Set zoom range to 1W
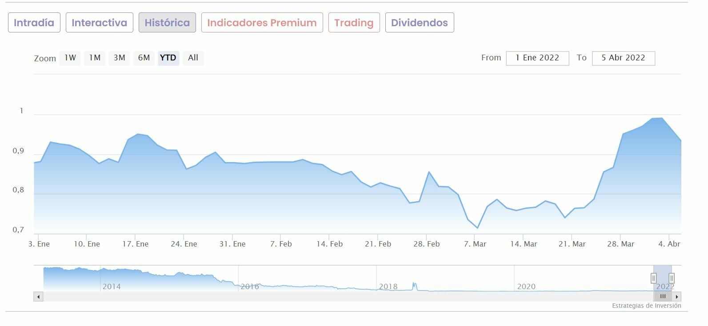The width and height of the screenshot is (708, 326). pyautogui.click(x=70, y=58)
